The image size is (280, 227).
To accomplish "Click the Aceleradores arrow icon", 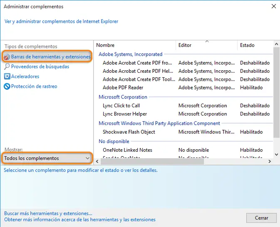I will tap(7, 76).
